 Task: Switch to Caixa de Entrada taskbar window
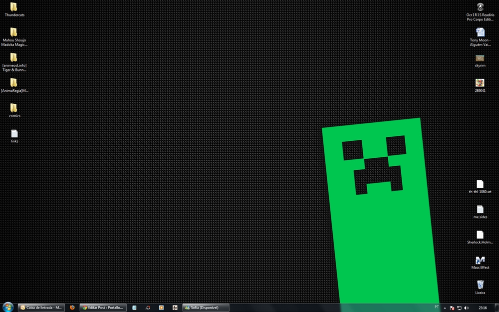41,308
